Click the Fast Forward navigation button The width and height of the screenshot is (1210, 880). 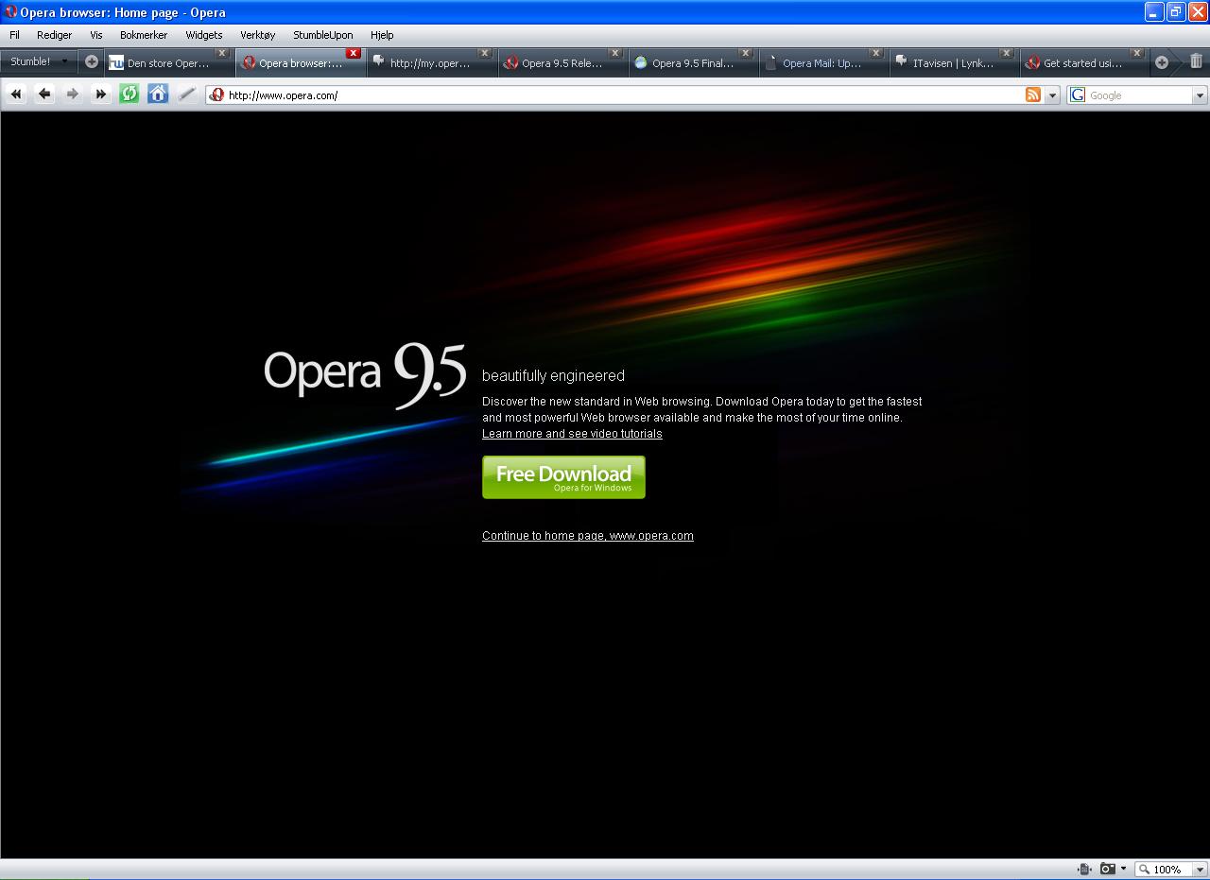[101, 94]
